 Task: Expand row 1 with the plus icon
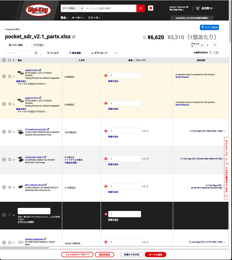click(x=4, y=76)
